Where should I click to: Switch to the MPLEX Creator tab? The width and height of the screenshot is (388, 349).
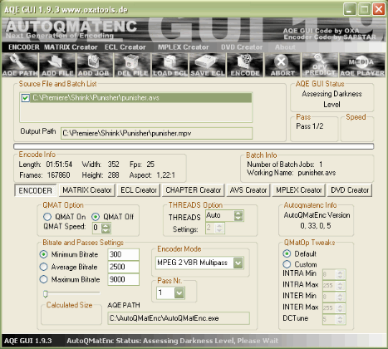point(298,190)
